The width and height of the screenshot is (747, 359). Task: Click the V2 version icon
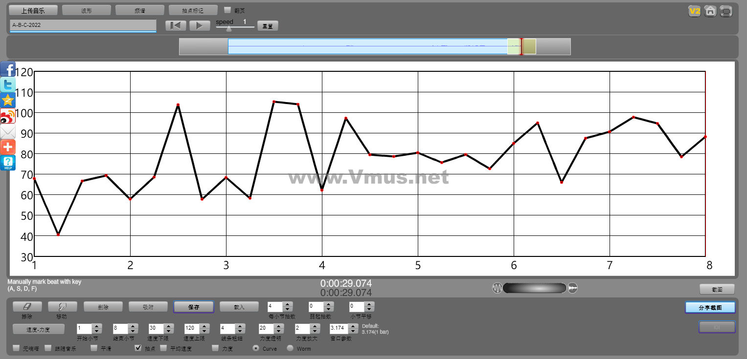point(694,11)
